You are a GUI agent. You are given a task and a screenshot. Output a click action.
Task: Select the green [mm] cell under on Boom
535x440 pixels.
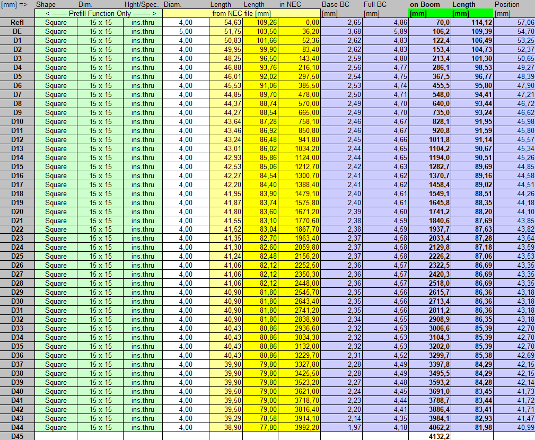pos(430,14)
